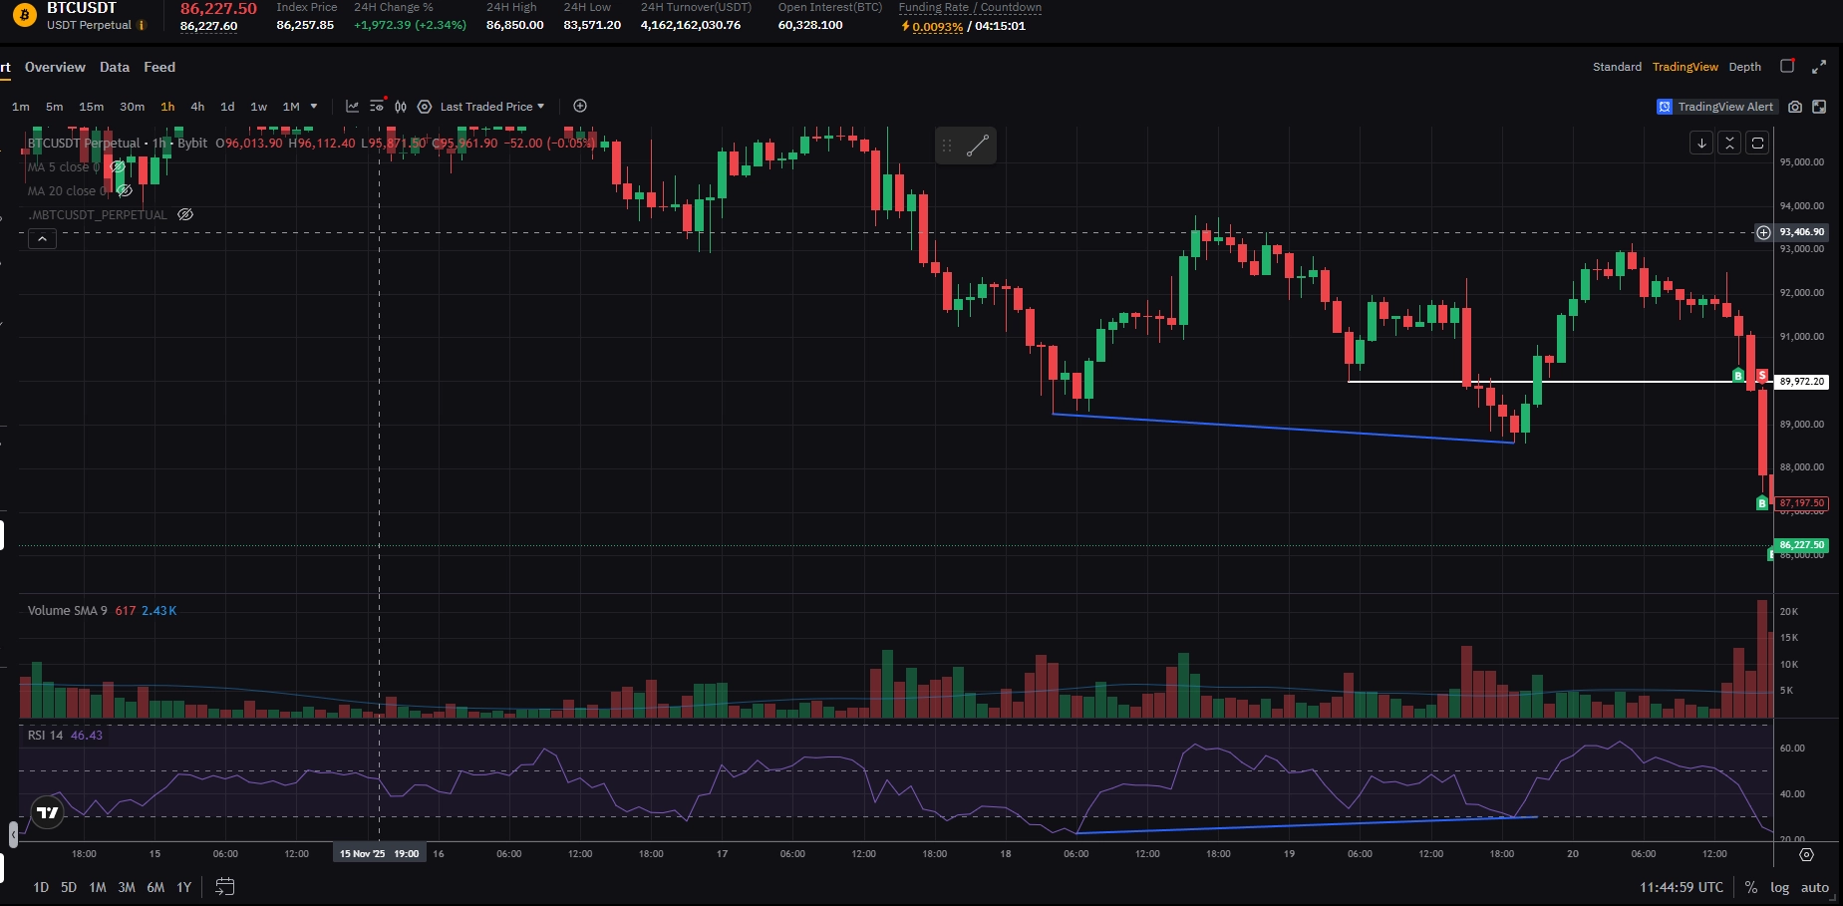Toggle log scale on price axis

click(x=1779, y=887)
